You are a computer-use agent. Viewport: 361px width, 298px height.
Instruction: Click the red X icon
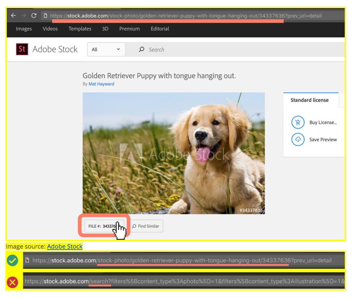[13, 281]
